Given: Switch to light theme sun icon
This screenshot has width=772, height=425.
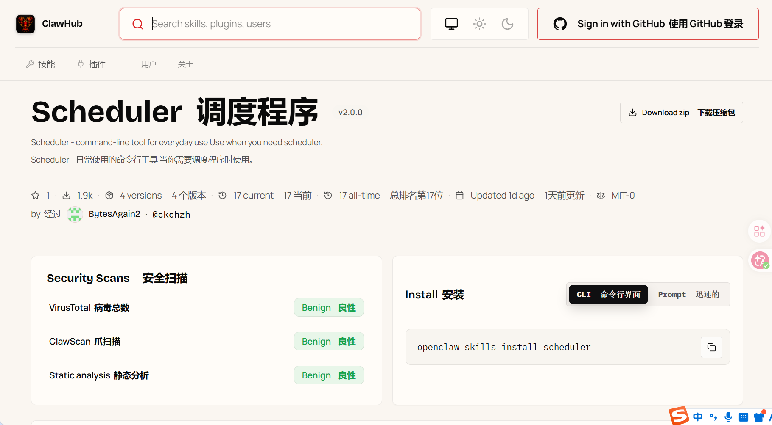Looking at the screenshot, I should (479, 24).
